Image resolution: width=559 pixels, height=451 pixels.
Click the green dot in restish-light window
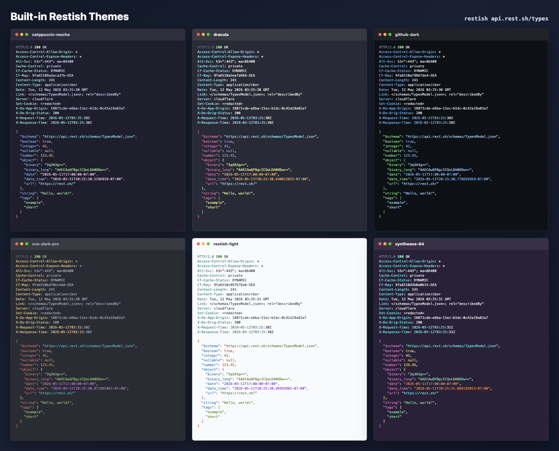(208, 244)
